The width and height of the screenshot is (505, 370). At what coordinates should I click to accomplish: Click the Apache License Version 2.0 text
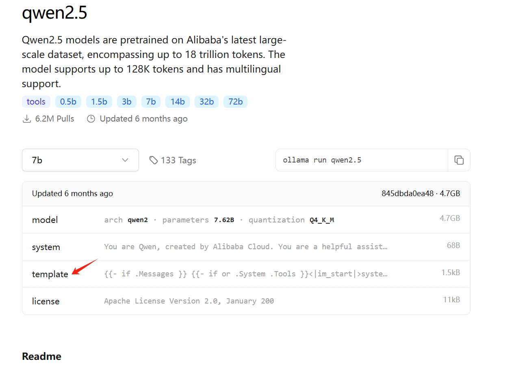tap(189, 301)
